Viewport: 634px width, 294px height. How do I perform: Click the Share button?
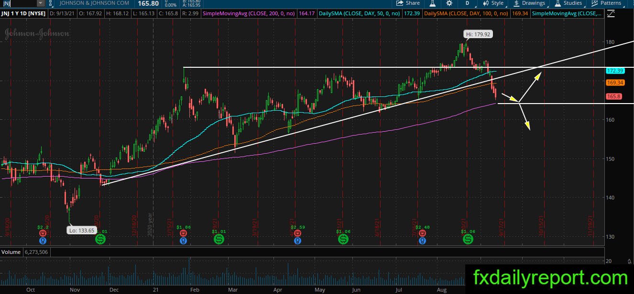click(408, 3)
